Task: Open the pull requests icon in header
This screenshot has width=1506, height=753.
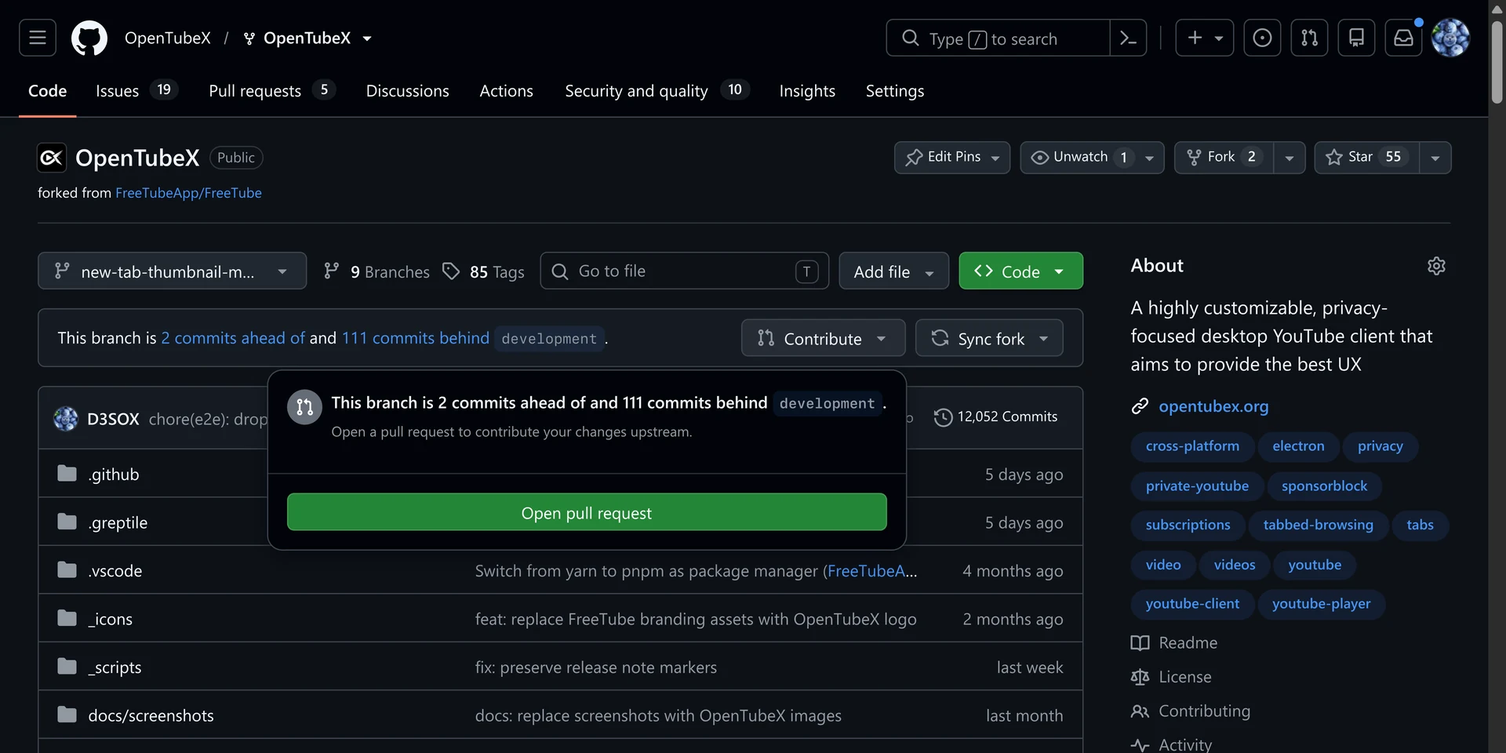Action: tap(1309, 38)
